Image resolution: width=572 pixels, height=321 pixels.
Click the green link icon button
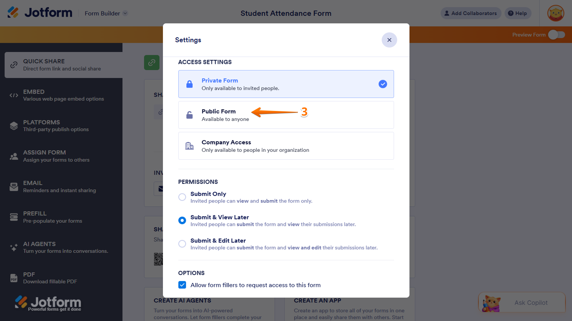pos(152,63)
